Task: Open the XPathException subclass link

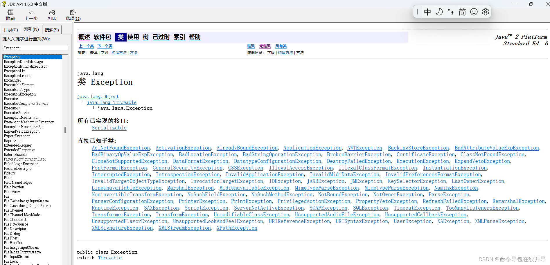Action: point(237,228)
